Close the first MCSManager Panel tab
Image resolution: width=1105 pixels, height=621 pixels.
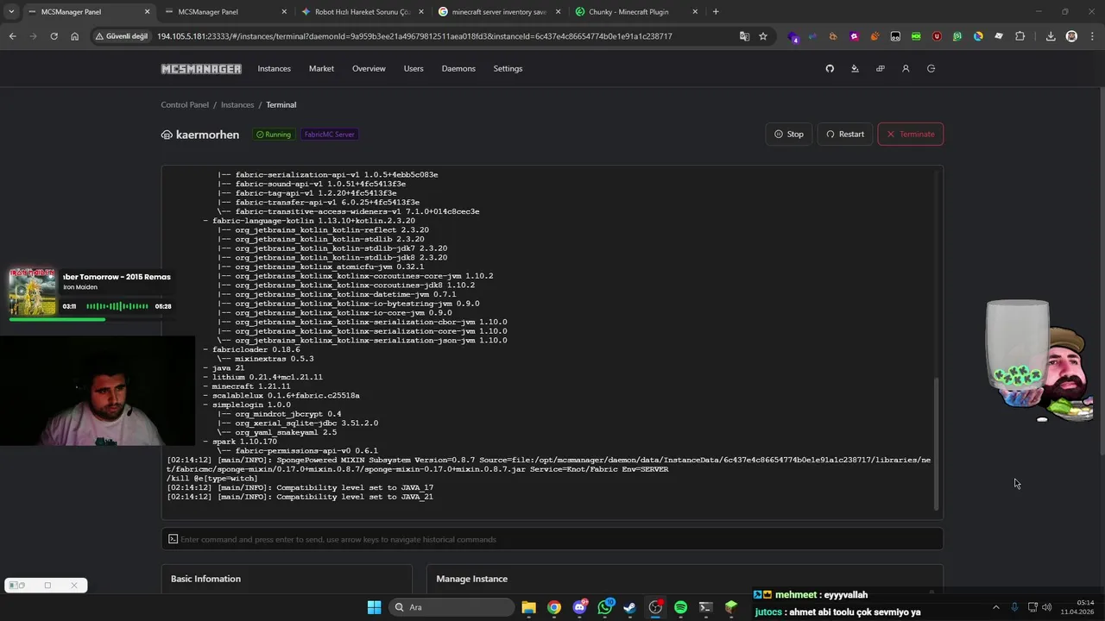[147, 12]
